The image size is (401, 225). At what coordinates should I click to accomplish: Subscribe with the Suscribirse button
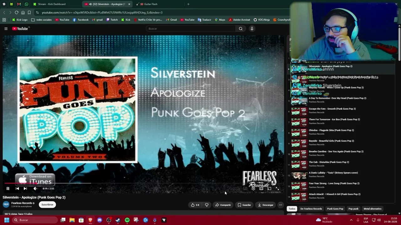[47, 205]
